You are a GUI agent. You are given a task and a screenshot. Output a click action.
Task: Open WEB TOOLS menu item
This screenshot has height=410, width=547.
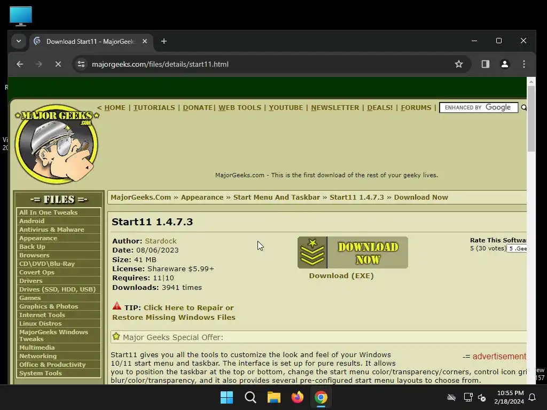(240, 108)
